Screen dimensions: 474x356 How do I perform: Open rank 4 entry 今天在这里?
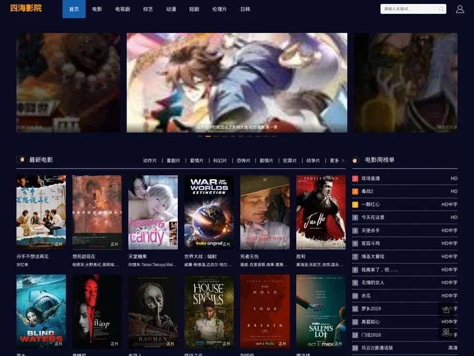pyautogui.click(x=405, y=218)
